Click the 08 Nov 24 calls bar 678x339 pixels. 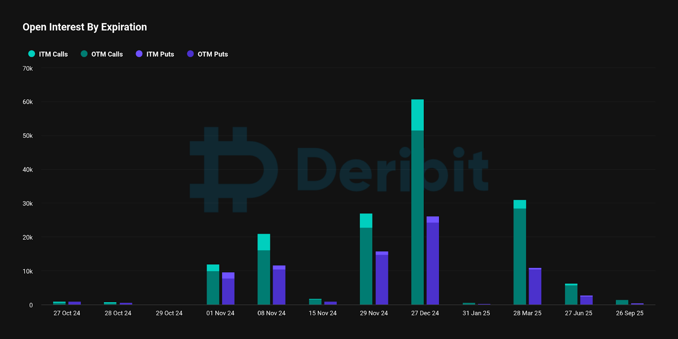264,269
